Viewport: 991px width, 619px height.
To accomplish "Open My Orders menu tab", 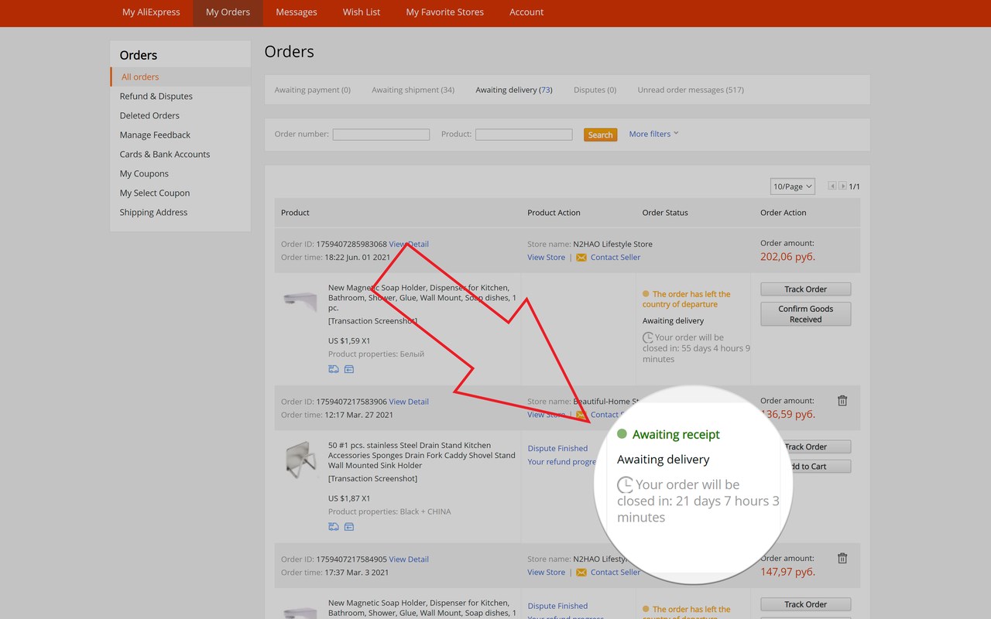I will pos(228,12).
